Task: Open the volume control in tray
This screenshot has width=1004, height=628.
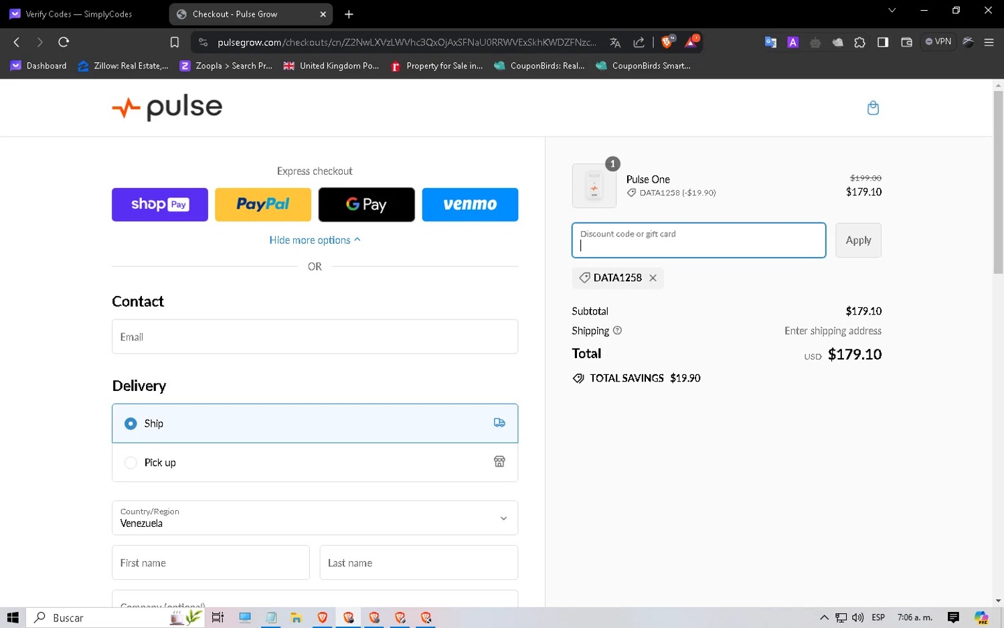Action: [x=857, y=617]
